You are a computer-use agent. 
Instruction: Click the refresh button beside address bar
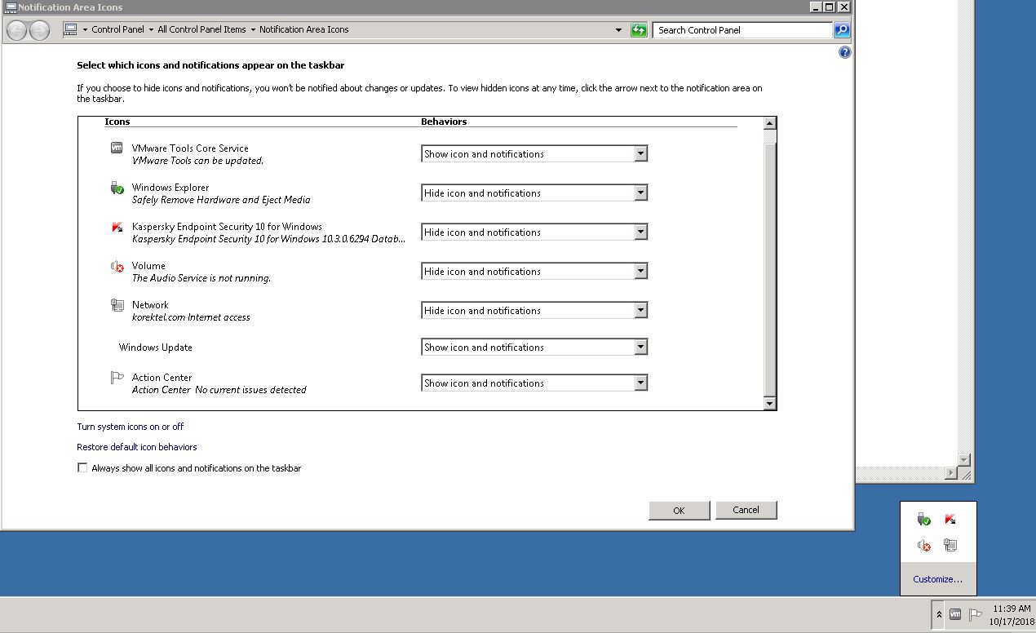coord(639,30)
